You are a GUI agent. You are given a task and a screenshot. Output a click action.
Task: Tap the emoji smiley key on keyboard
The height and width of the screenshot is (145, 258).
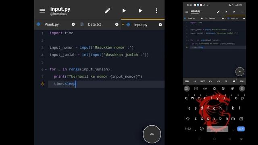(x=202, y=128)
